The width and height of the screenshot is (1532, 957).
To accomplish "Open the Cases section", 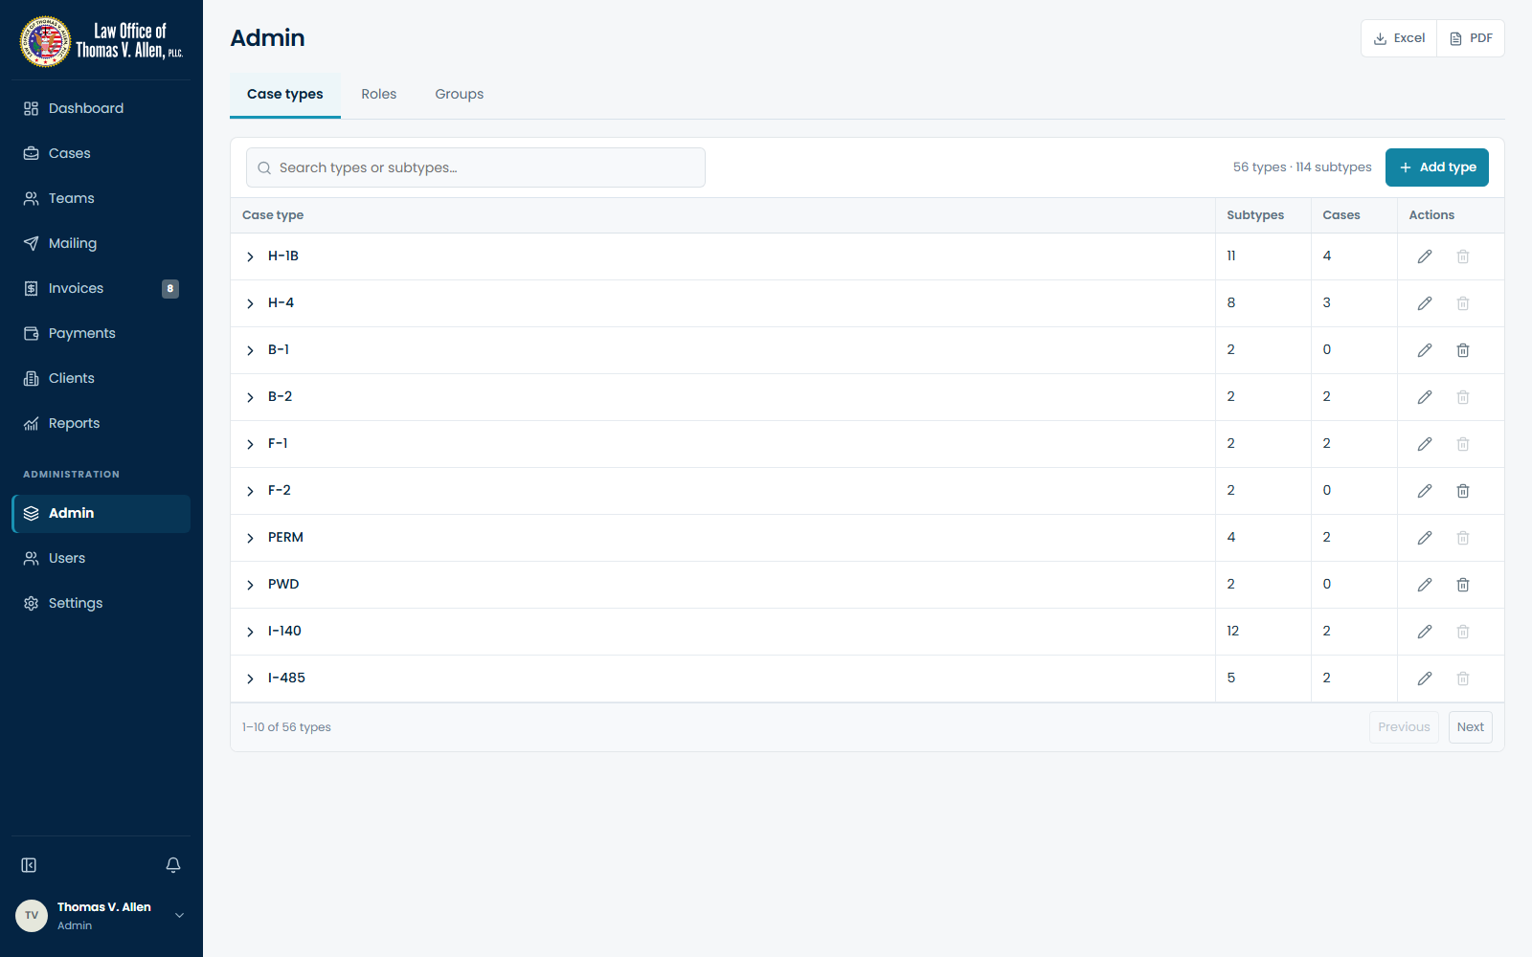I will coord(101,153).
